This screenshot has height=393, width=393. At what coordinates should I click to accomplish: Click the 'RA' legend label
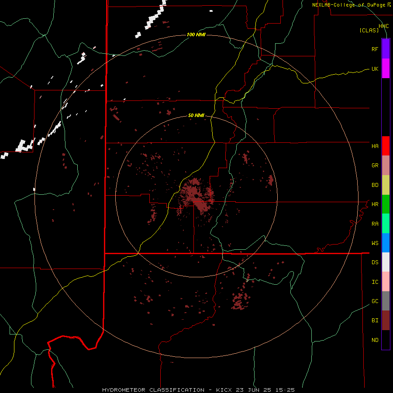pyautogui.click(x=375, y=224)
